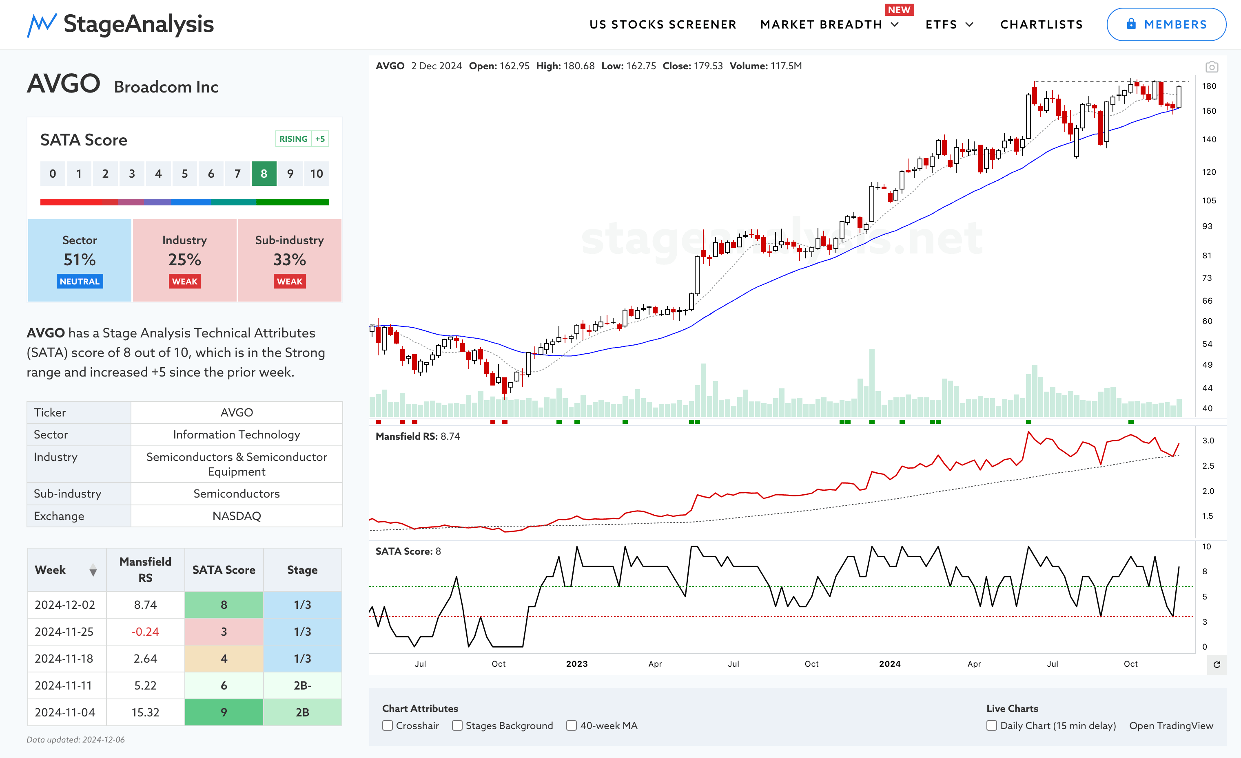Click the Stage column header

(302, 569)
